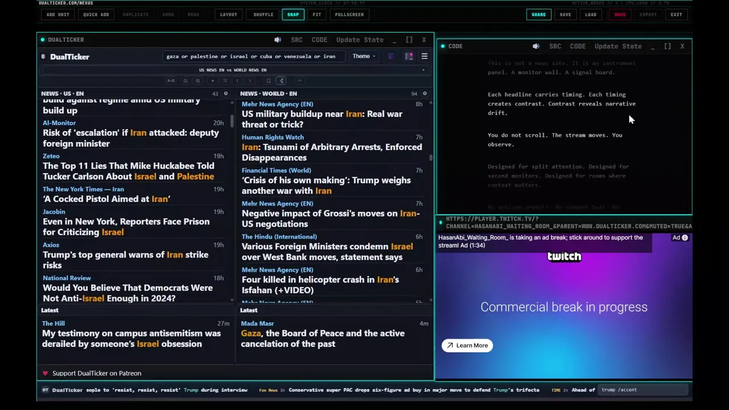Click the Twitch player URL bar text

pos(568,223)
